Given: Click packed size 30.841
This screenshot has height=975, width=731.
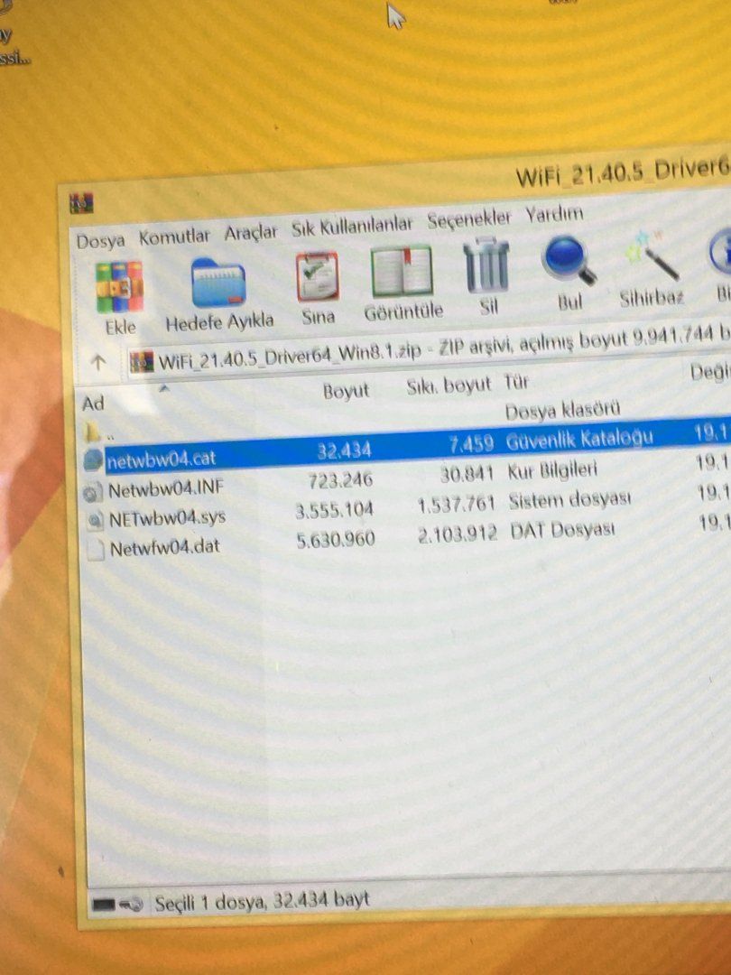Looking at the screenshot, I should [467, 475].
